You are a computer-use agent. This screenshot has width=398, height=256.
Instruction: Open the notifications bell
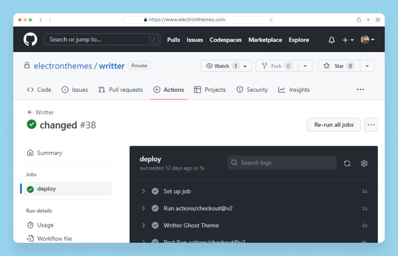[x=332, y=40]
